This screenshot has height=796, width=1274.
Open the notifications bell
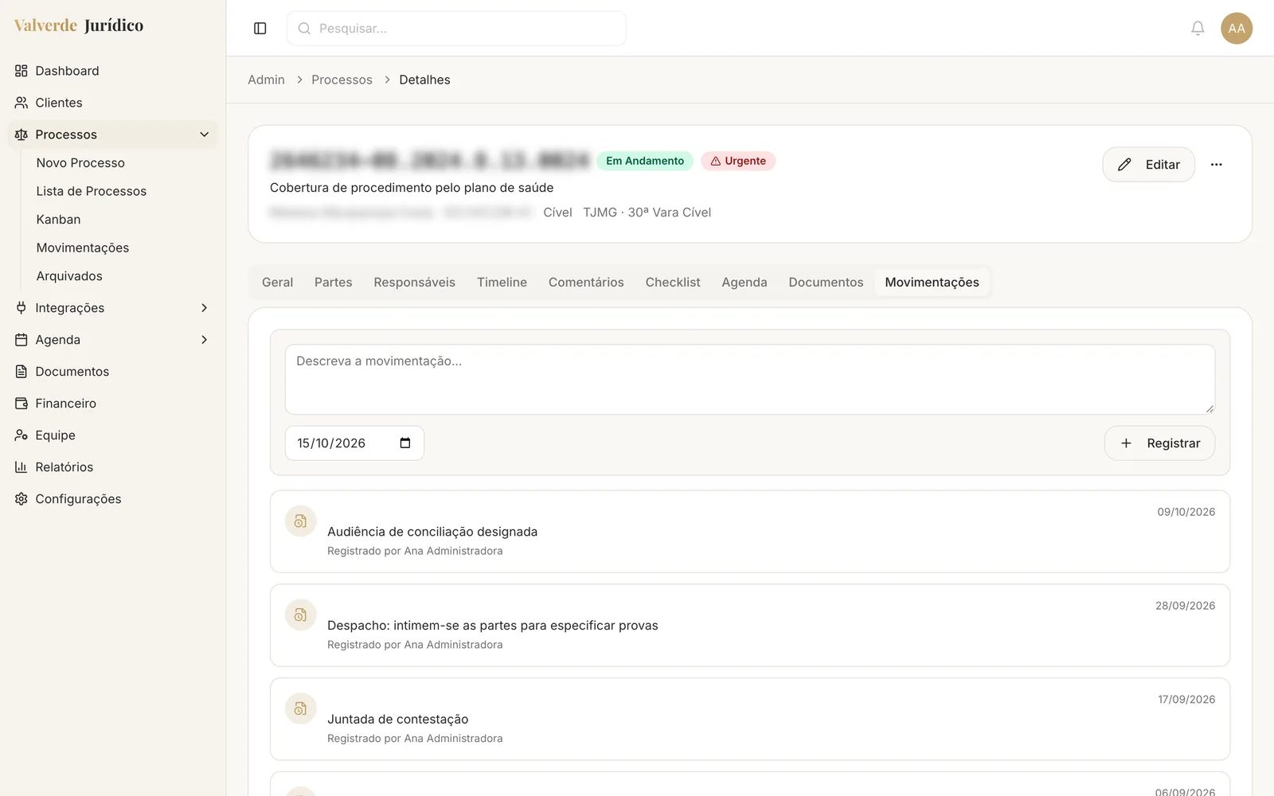1198,29
